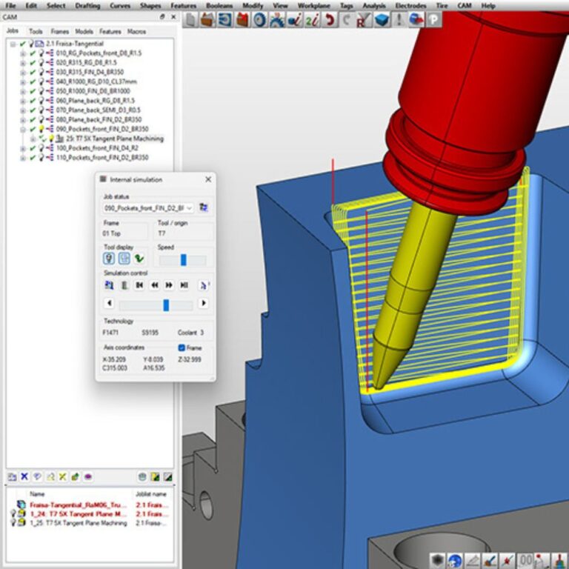Screen dimensions: 569x569
Task: Toggle the green toolpath display icon
Action: coord(139,259)
